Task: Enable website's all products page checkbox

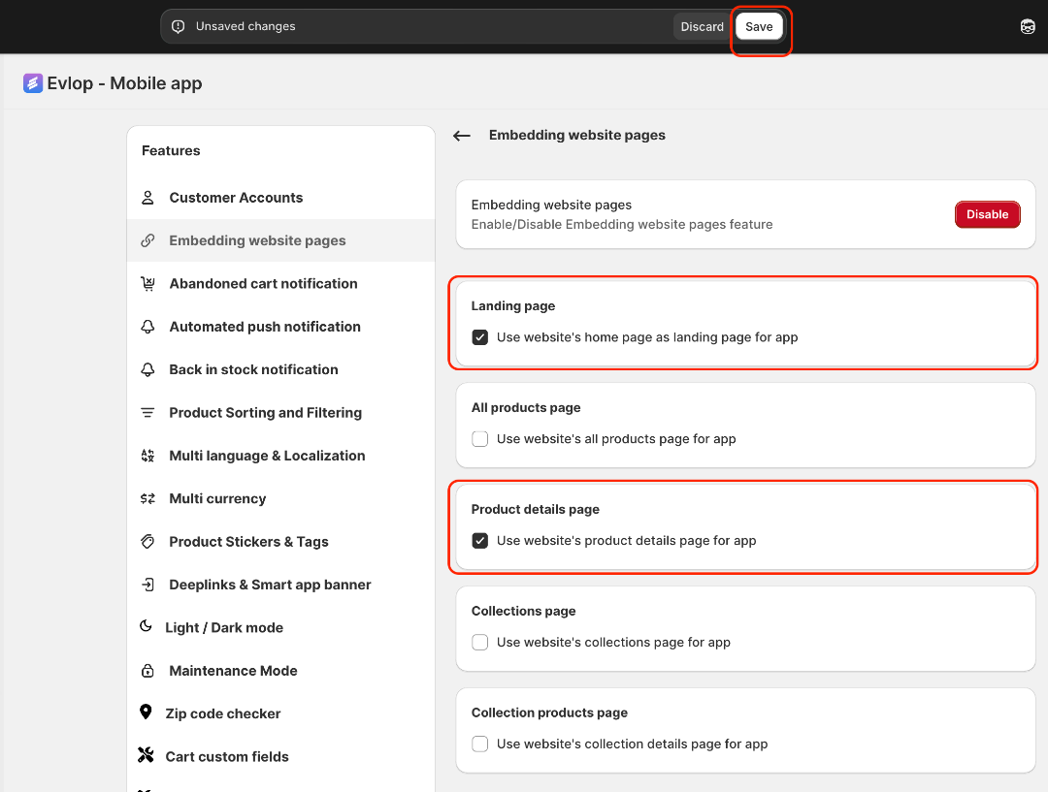Action: 479,439
